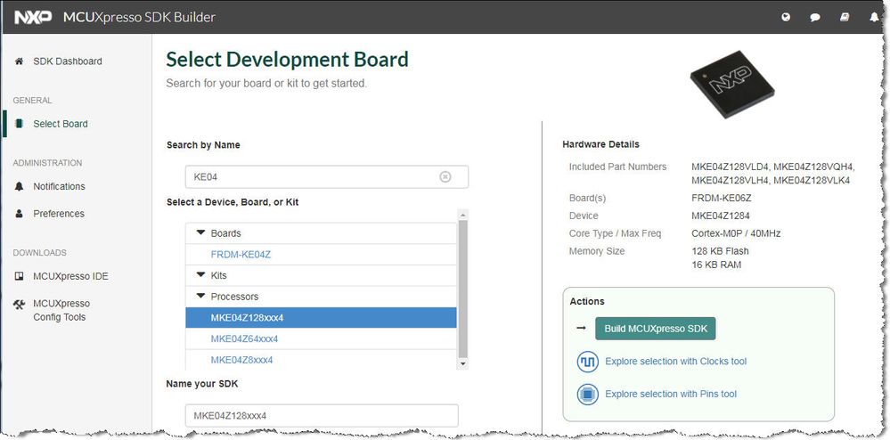Select processor MKE04Z64xxx4
This screenshot has height=440, width=890.
(x=245, y=339)
